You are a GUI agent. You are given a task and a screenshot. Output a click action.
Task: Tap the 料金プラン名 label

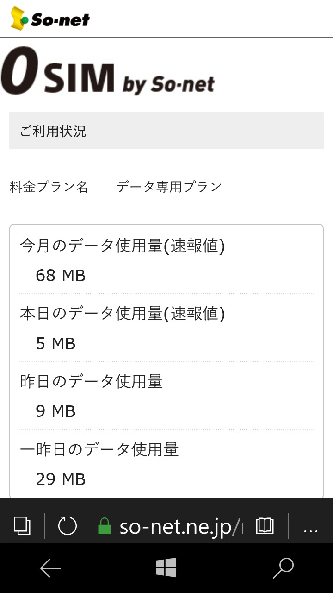pyautogui.click(x=49, y=187)
